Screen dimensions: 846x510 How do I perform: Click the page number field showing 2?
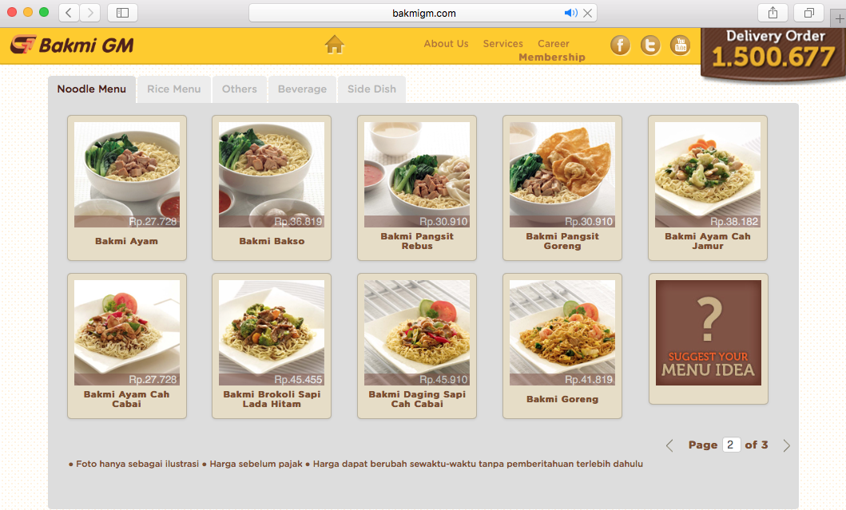[731, 445]
